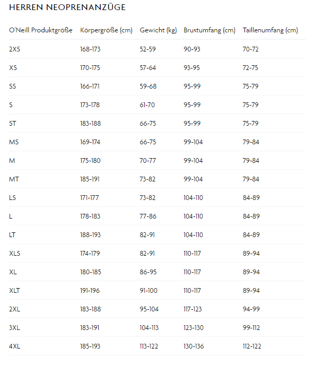Image resolution: width=315 pixels, height=365 pixels.
Task: Select the MS size row label
Action: point(14,142)
